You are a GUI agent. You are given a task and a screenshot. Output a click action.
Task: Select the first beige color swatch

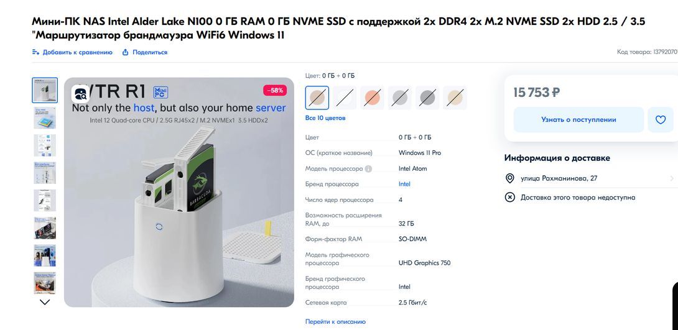(317, 98)
